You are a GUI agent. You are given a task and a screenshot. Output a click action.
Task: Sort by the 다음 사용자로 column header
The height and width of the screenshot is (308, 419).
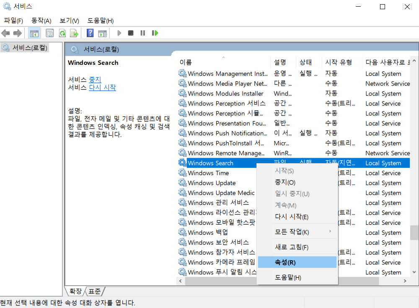(386, 62)
